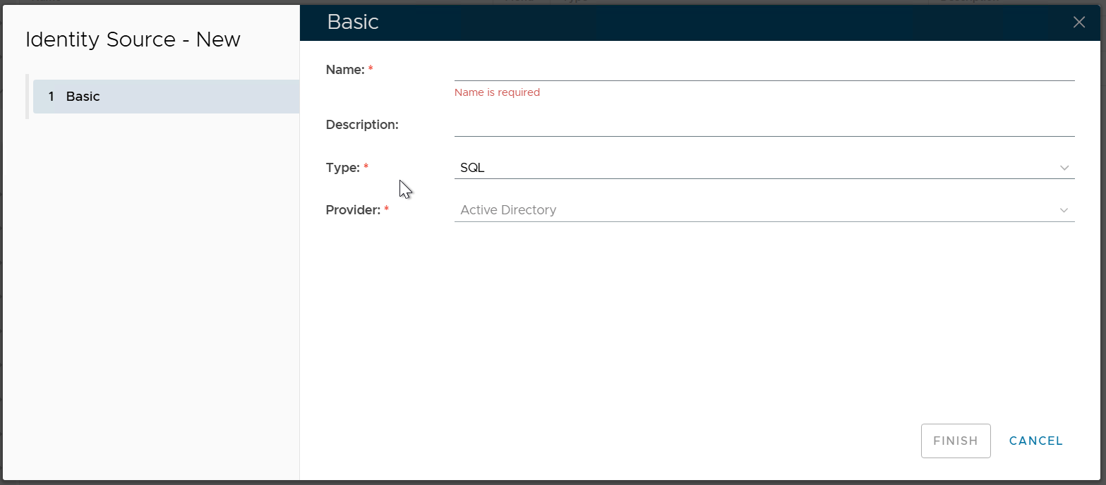
Task: Click into the Name text field
Action: click(764, 70)
